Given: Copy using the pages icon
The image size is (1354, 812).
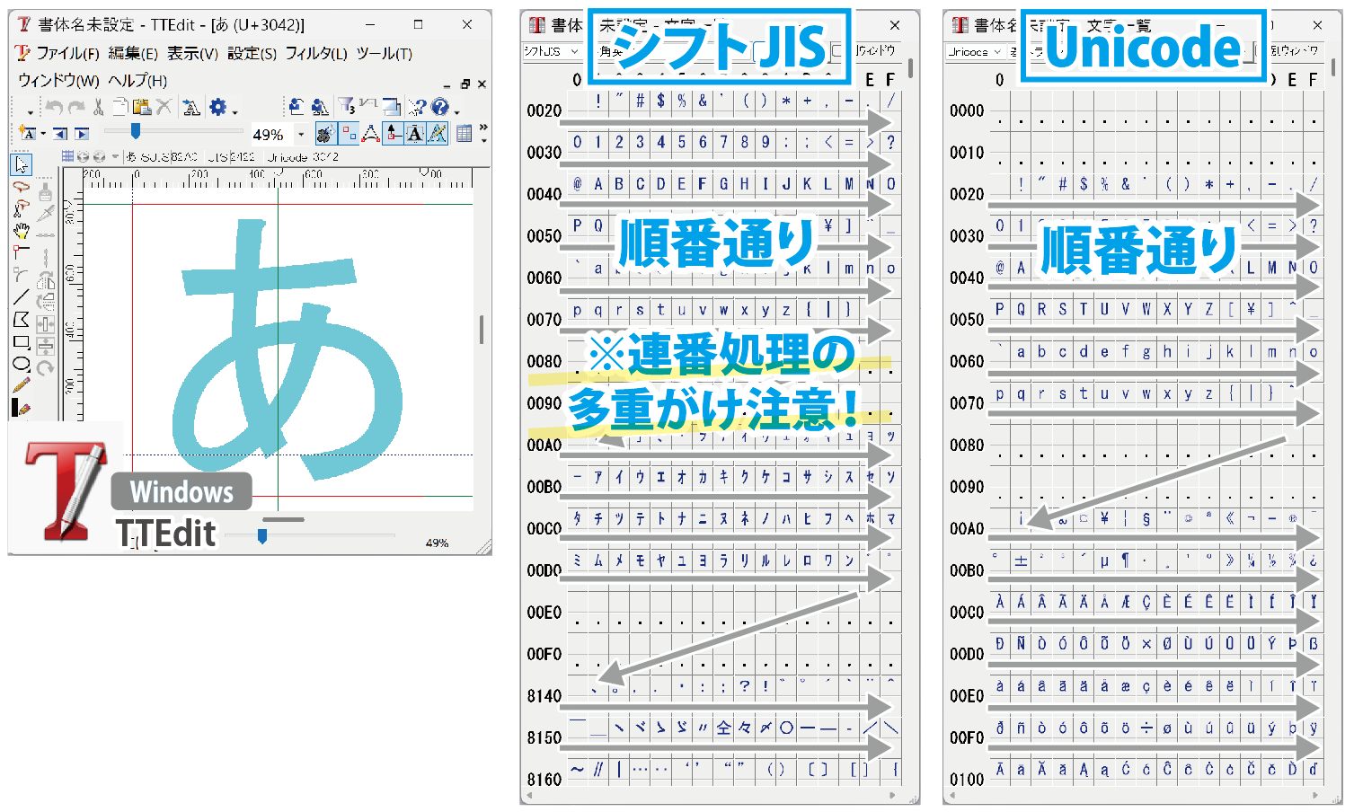Looking at the screenshot, I should (x=120, y=107).
